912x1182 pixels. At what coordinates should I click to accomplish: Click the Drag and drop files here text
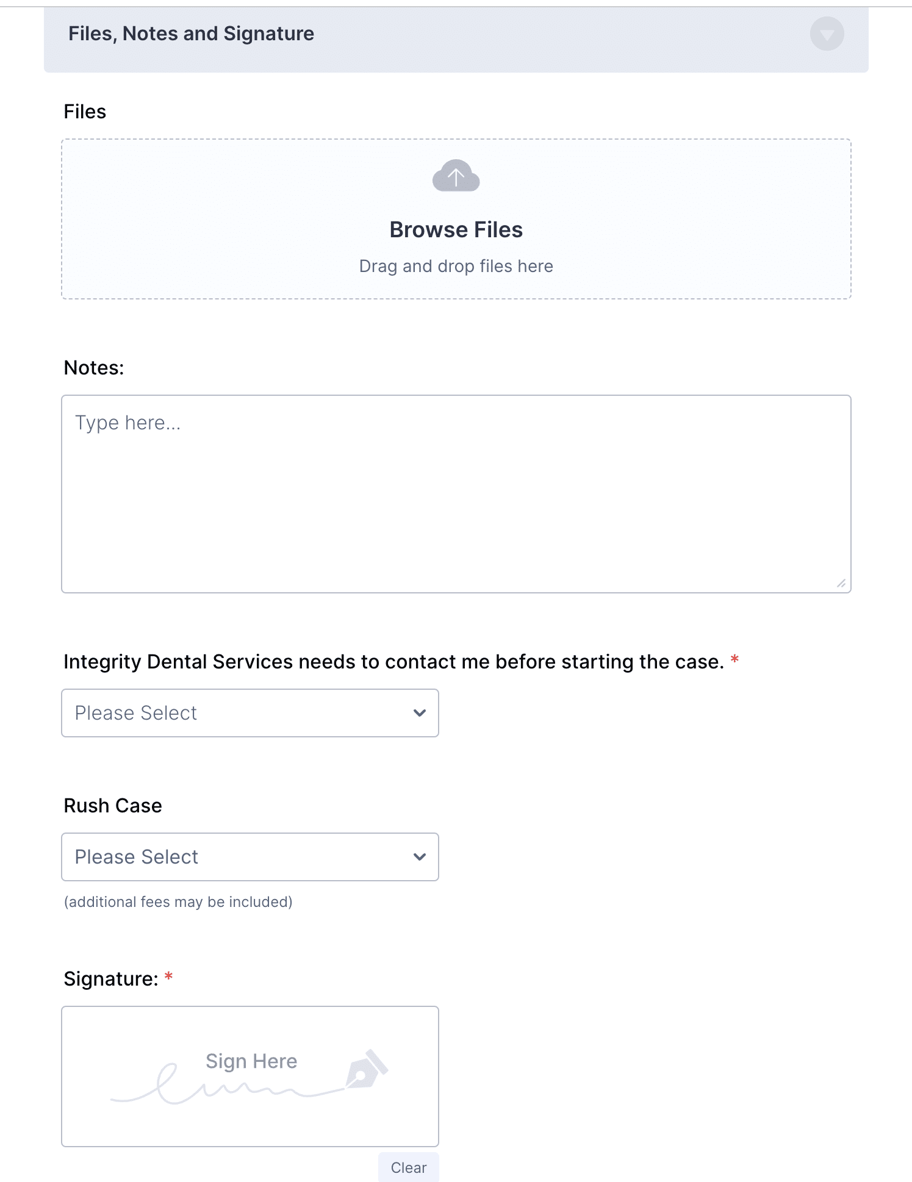456,267
